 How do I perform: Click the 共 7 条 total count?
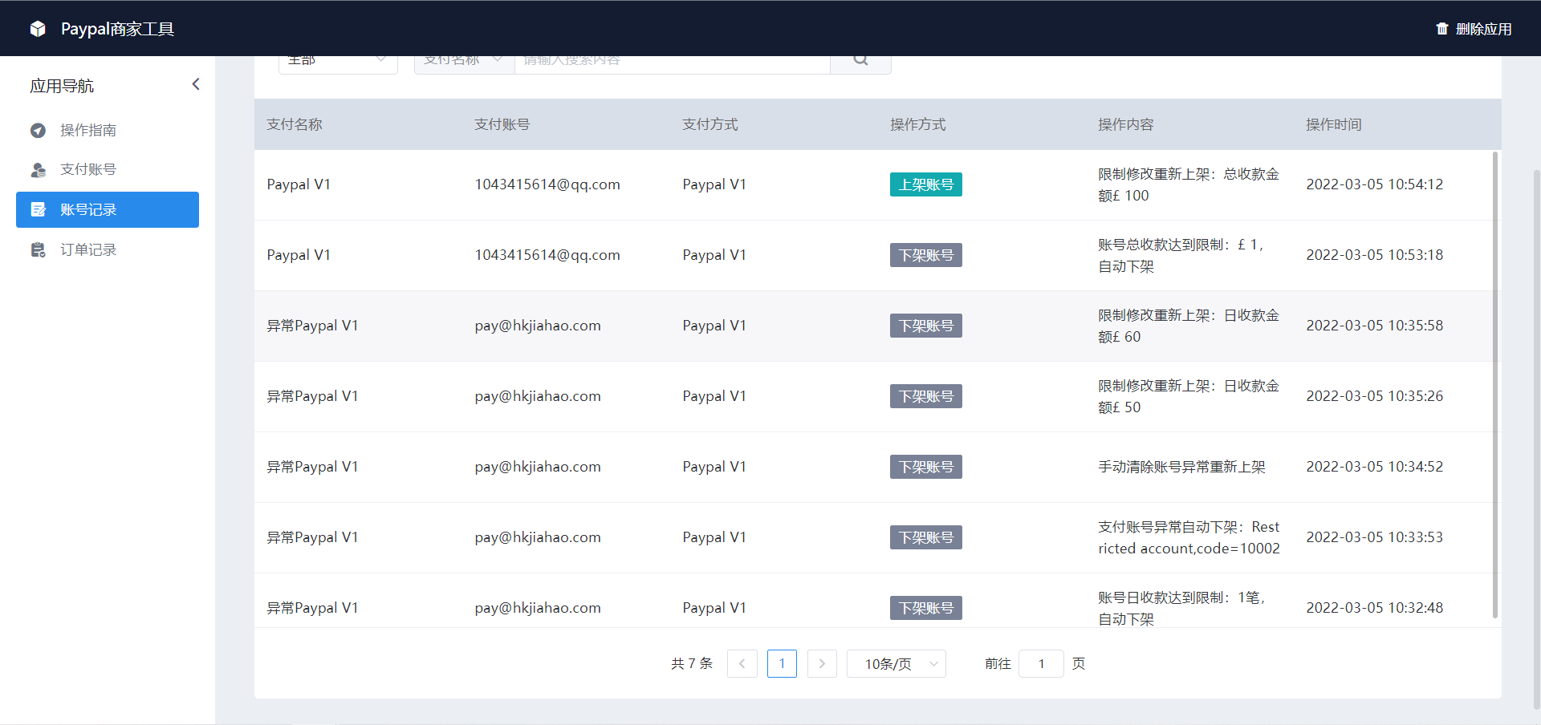click(692, 663)
